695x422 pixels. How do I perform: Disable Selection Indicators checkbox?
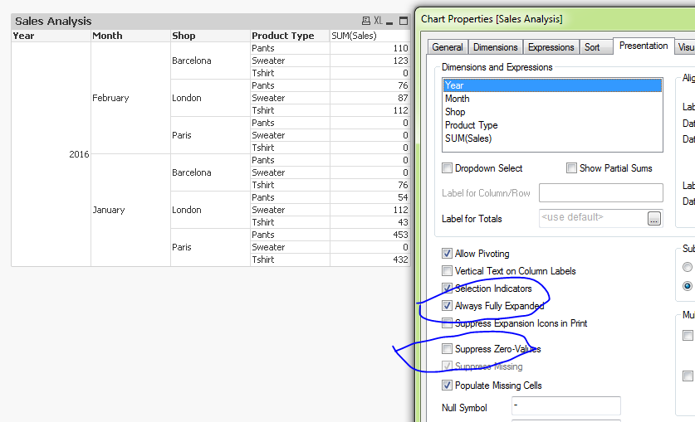pyautogui.click(x=448, y=289)
